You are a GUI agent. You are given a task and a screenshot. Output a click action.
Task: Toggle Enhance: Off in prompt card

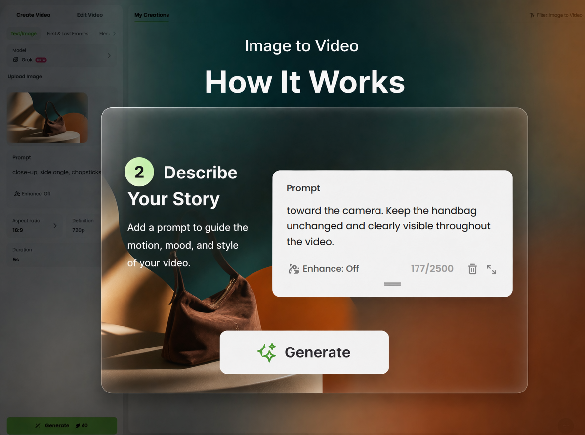[x=324, y=269]
